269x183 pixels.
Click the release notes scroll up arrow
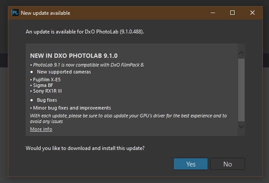click(x=241, y=53)
